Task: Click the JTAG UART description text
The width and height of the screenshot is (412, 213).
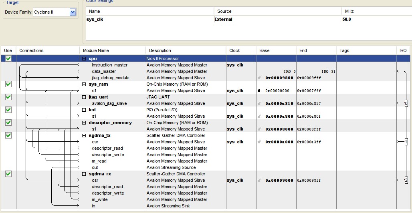Action: 158,97
